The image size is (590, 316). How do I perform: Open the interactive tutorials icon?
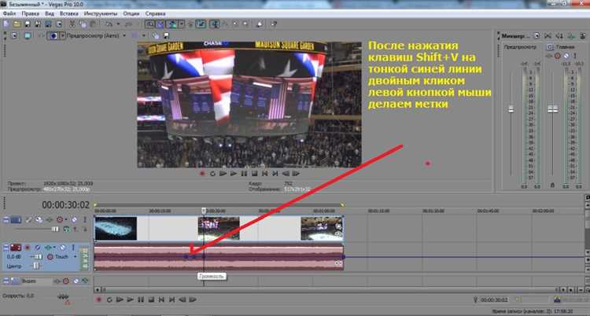[260, 24]
